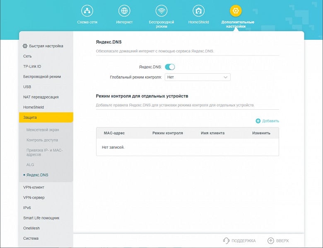The image size is (323, 248).
Task: Click the Добавить link to add rule
Action: tap(270, 121)
